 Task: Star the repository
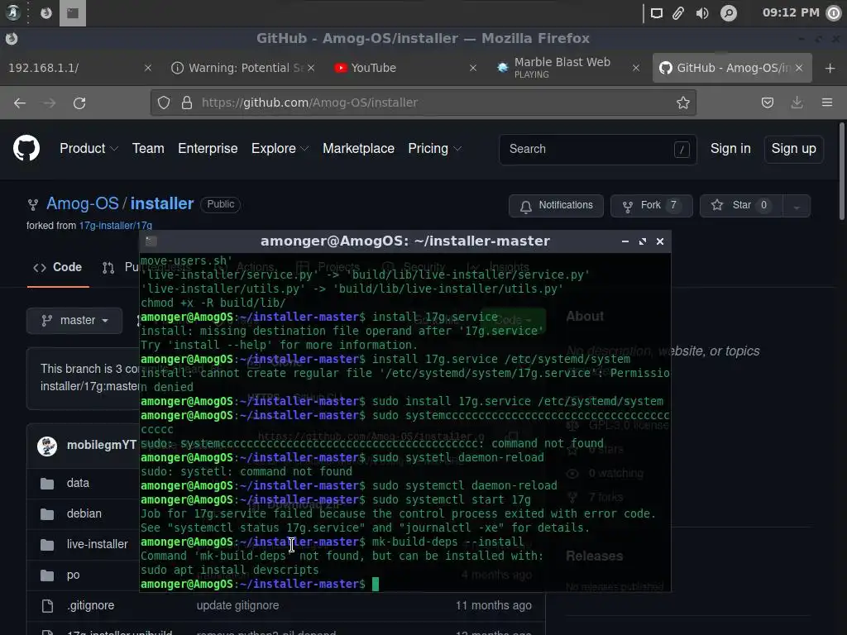741,206
